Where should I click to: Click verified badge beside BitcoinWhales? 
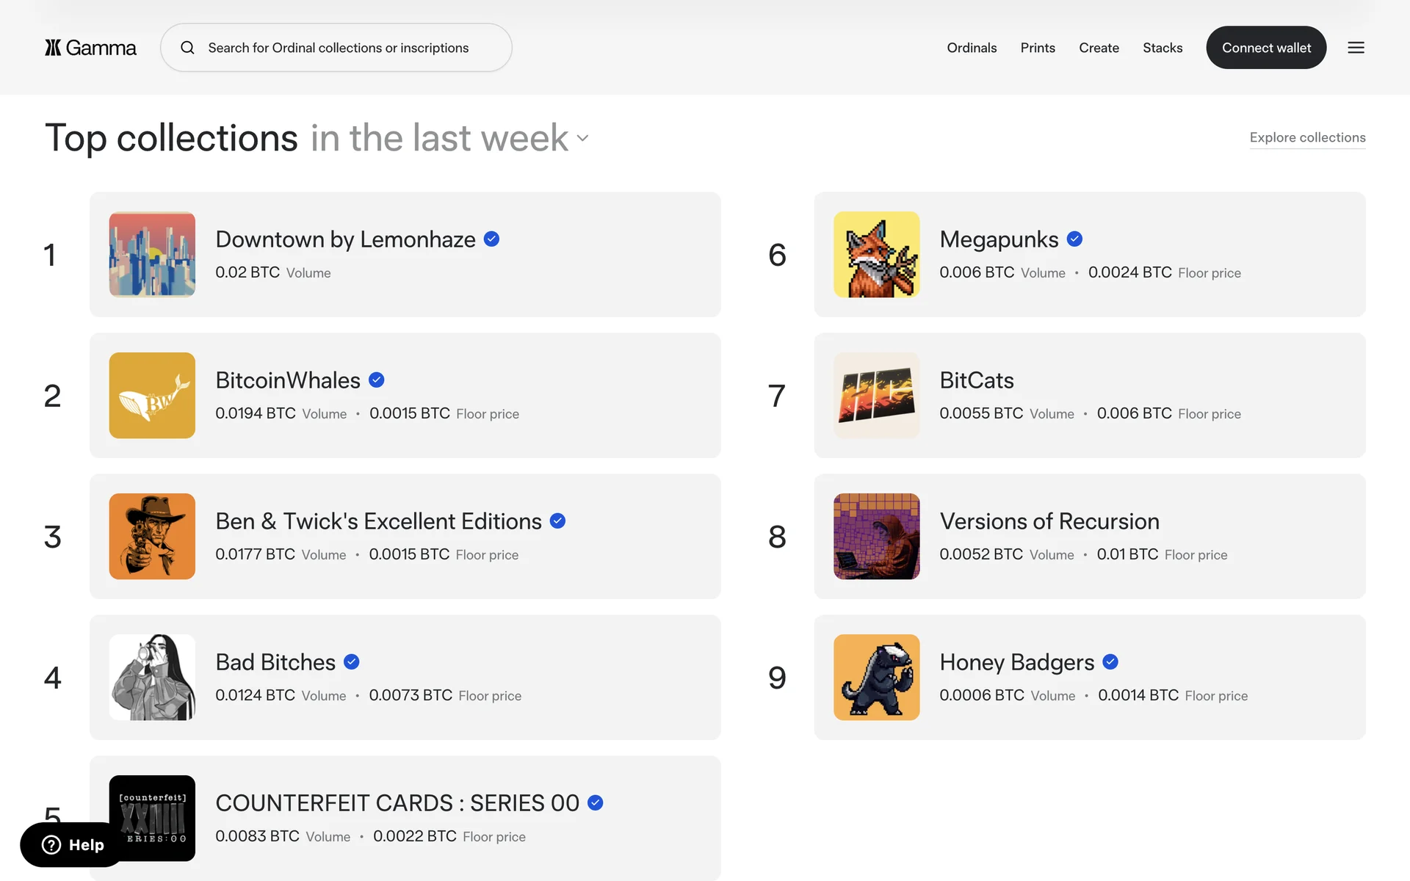[x=377, y=380]
